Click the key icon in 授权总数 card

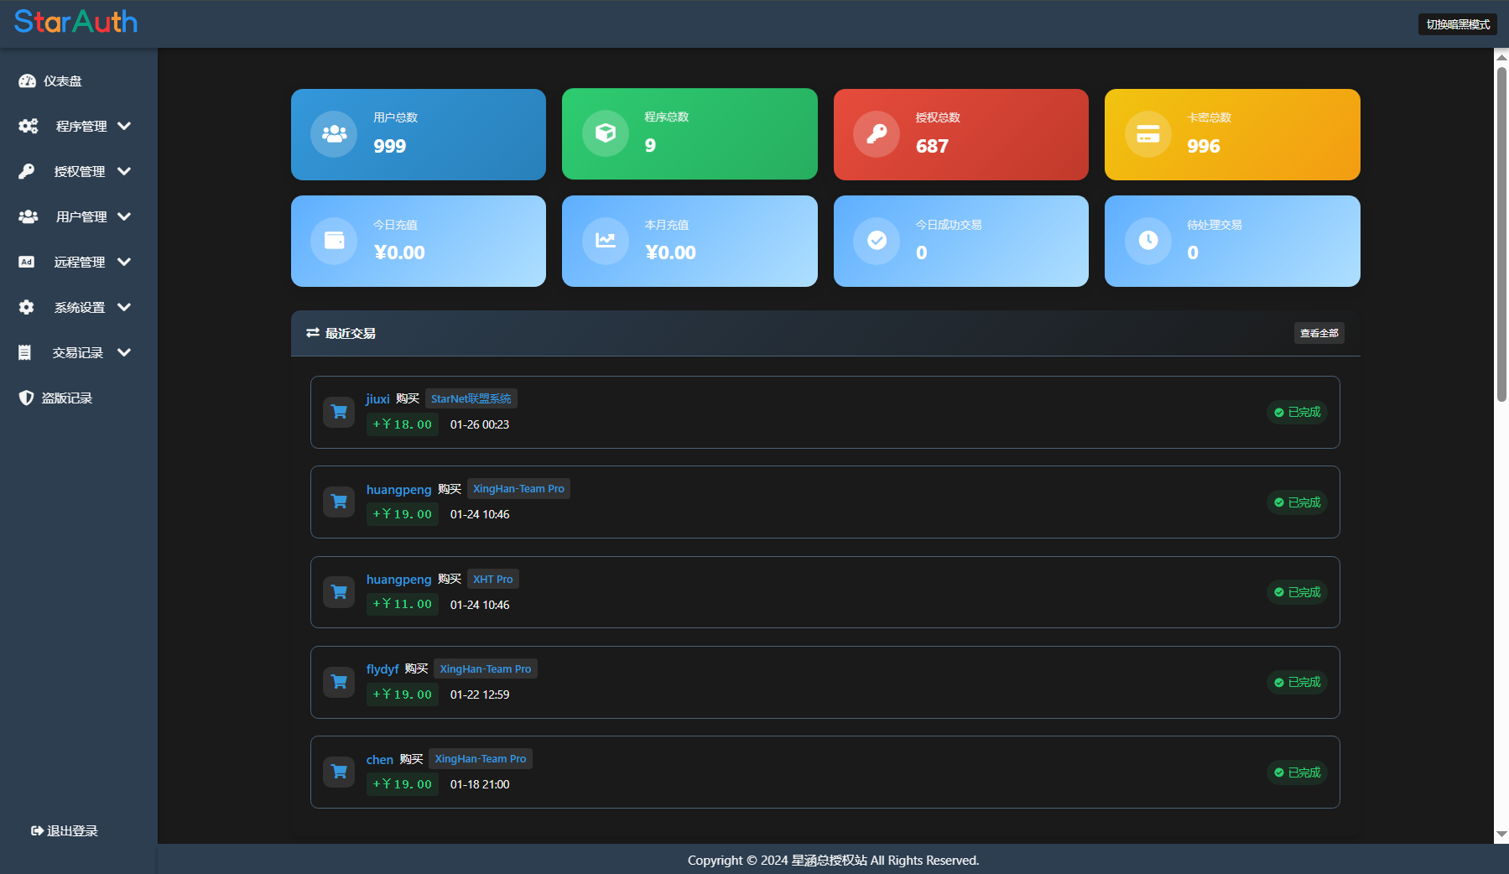tap(877, 134)
